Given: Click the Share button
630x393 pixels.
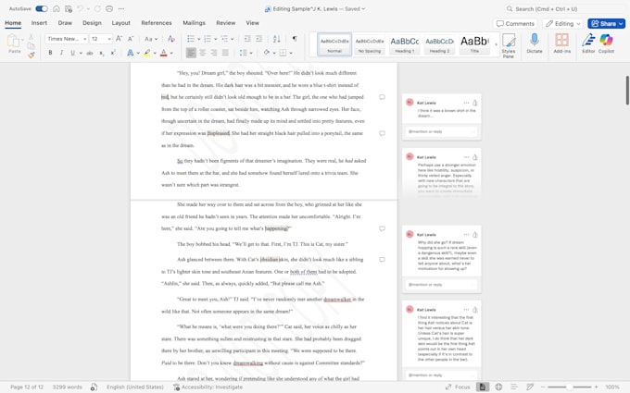Looking at the screenshot, I should tap(606, 24).
